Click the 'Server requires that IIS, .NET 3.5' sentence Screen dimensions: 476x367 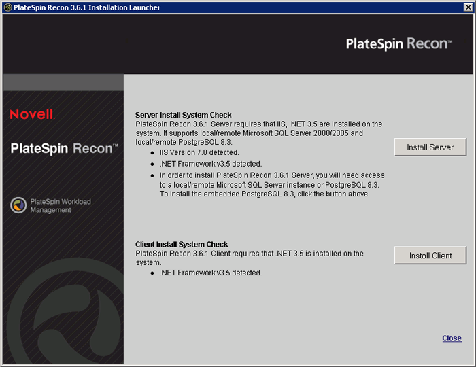pos(259,133)
